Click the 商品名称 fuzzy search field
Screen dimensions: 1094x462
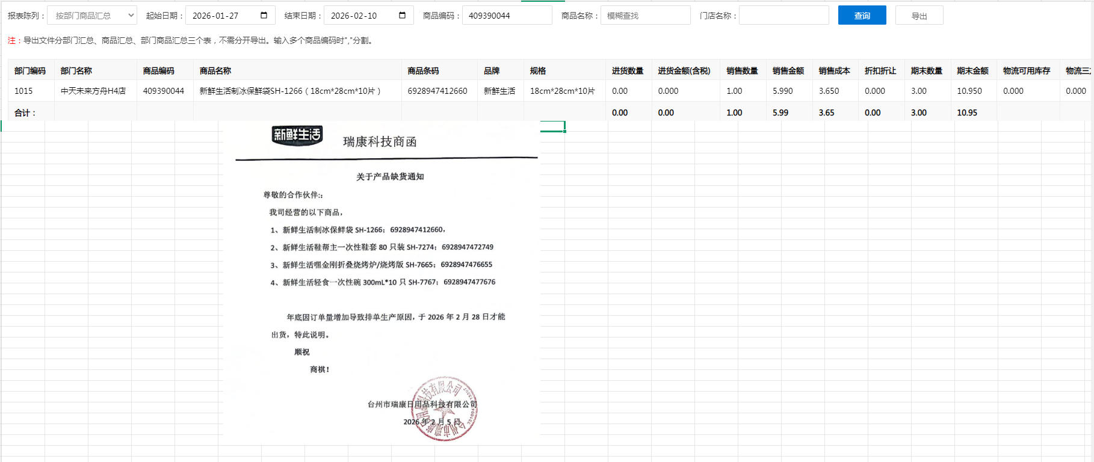[645, 16]
